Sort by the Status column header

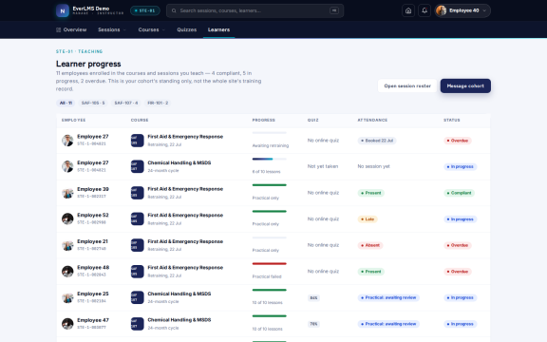click(x=452, y=120)
